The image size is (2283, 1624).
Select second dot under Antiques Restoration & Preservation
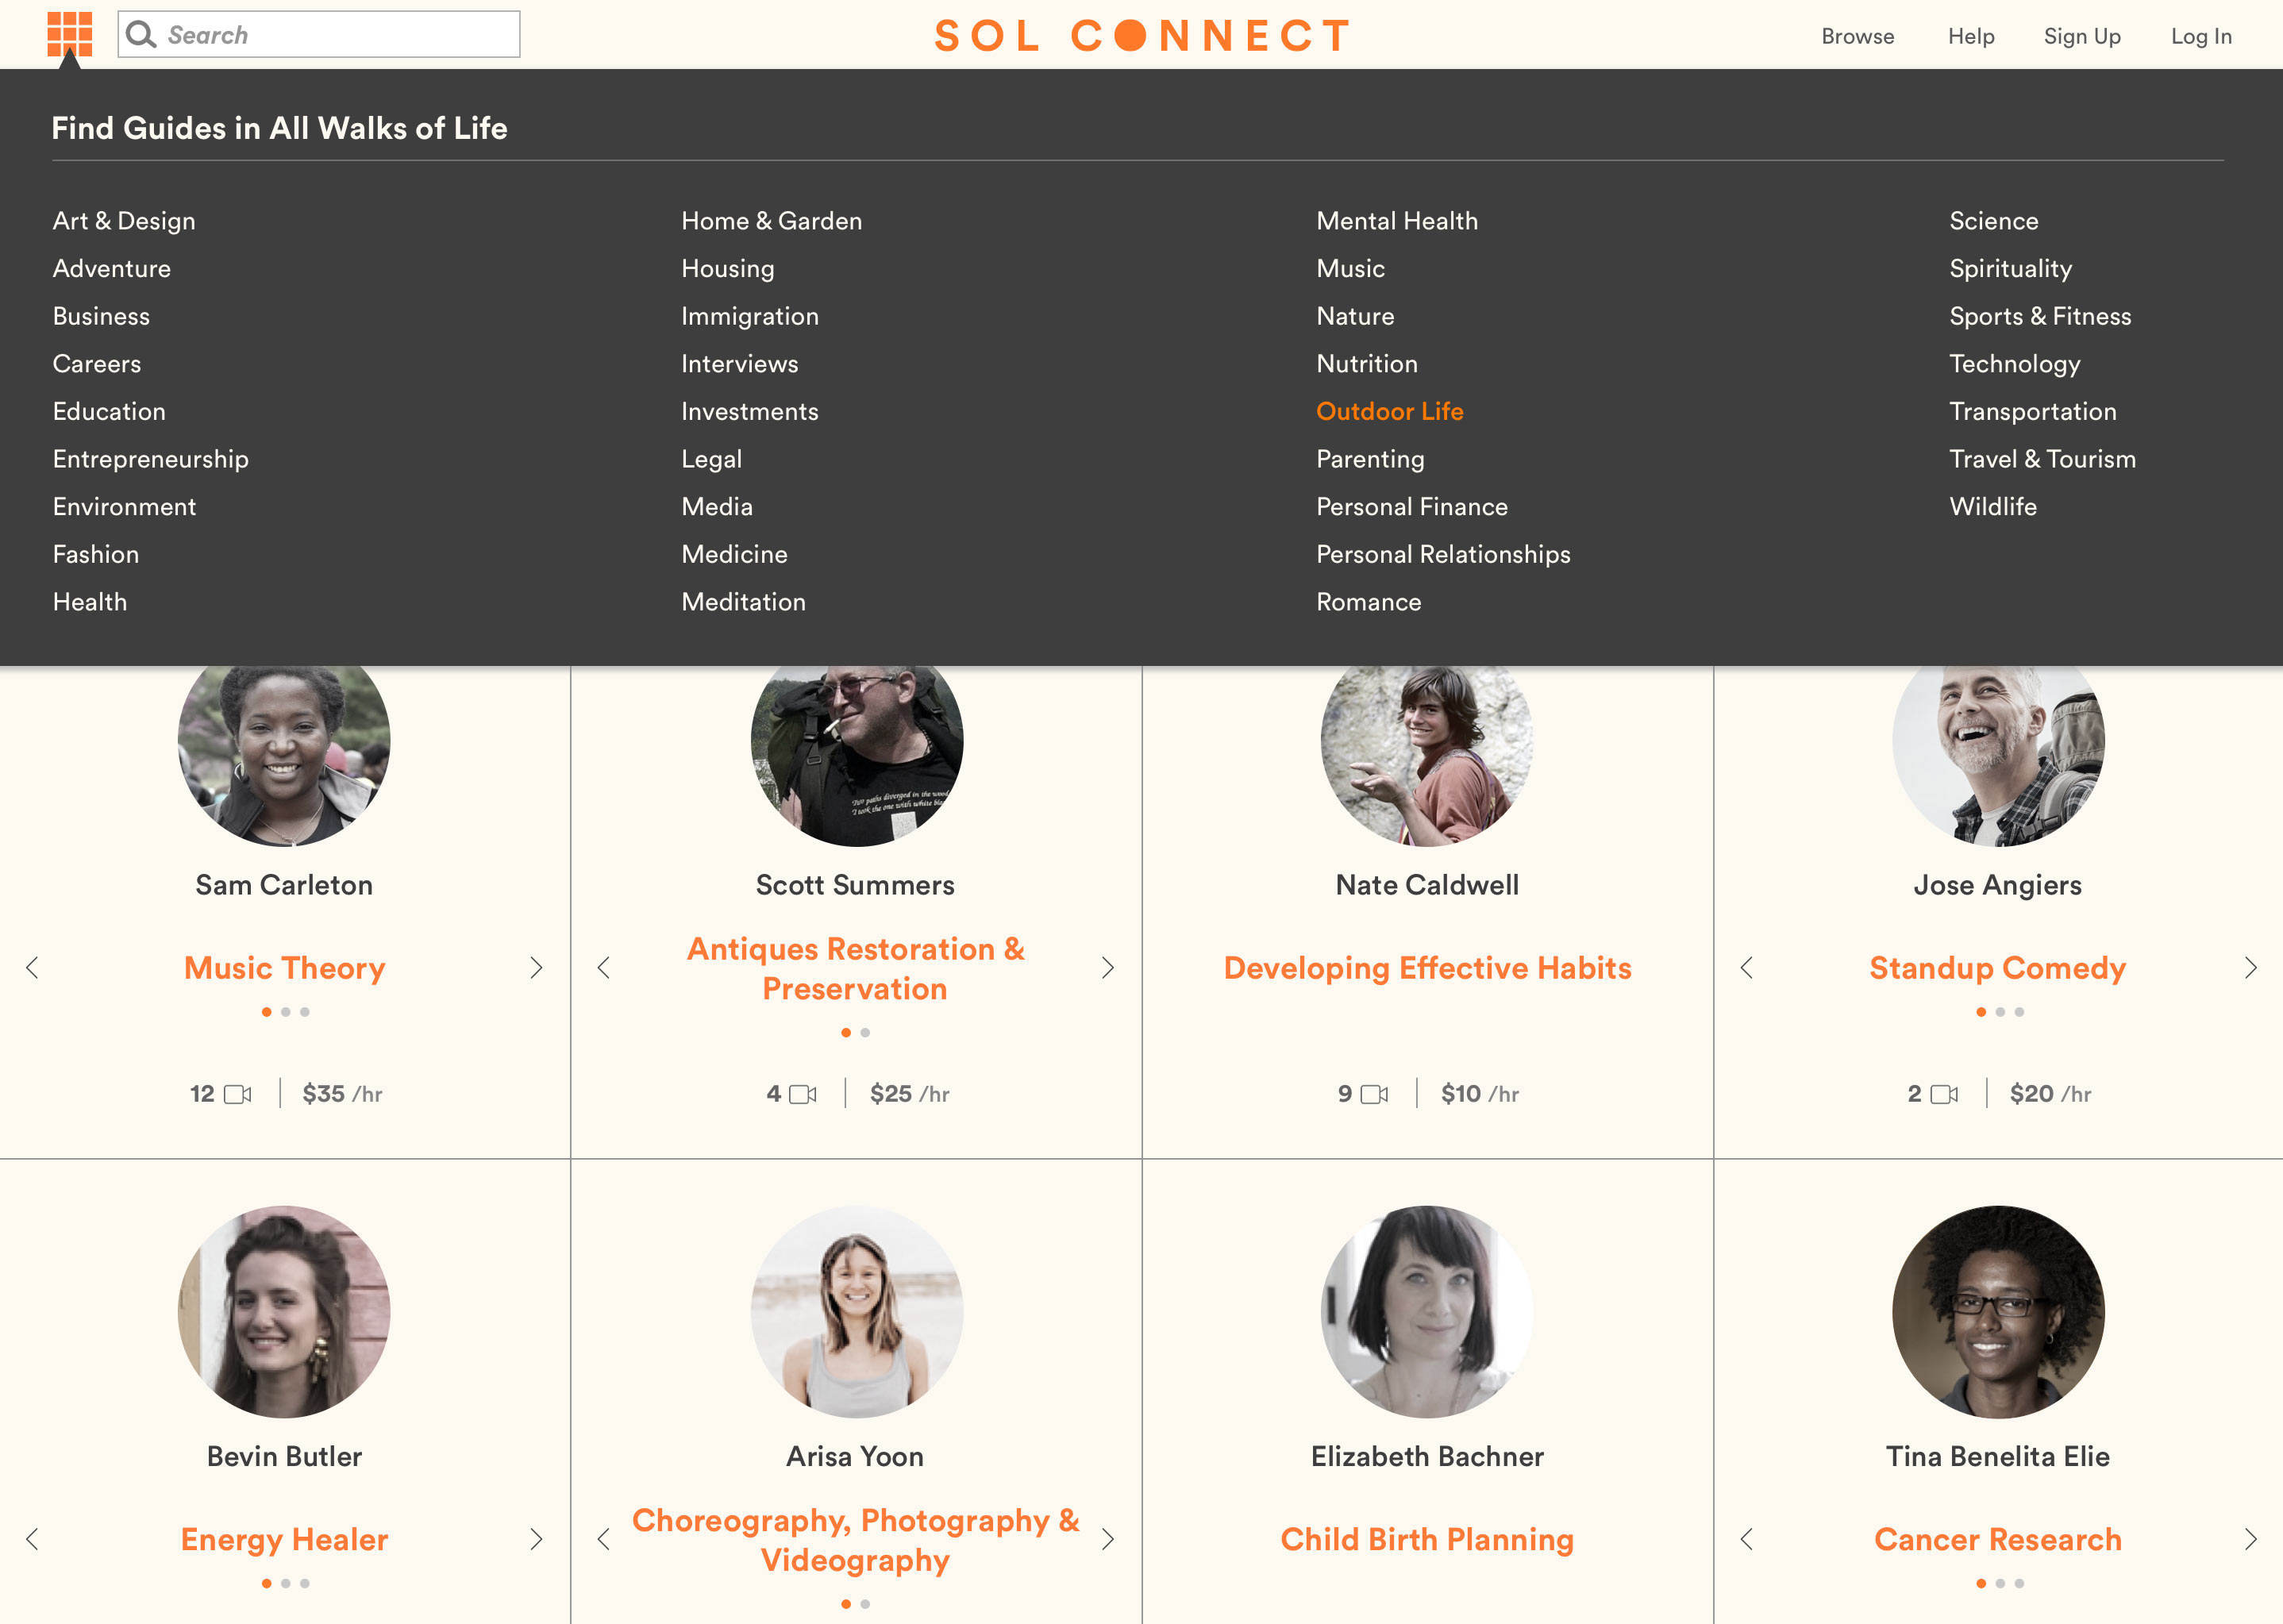pos(865,1032)
